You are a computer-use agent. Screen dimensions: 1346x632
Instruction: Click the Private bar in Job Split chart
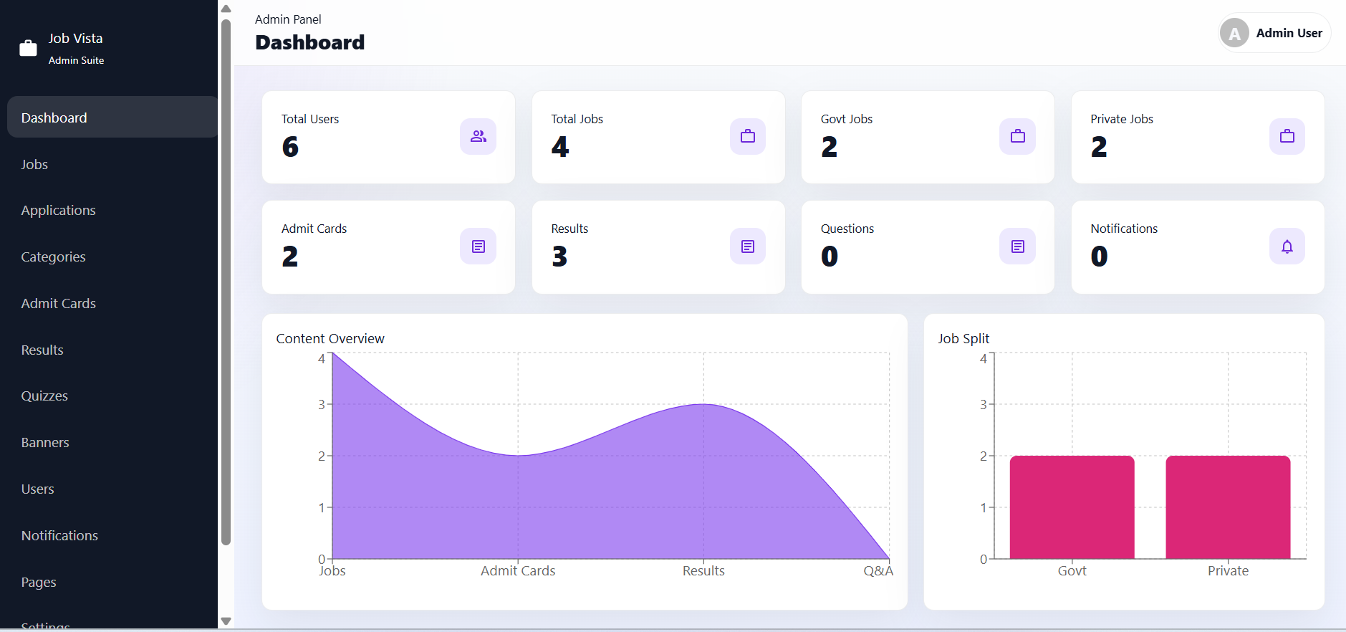1228,507
